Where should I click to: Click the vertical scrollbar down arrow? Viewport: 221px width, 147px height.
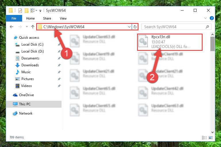point(213,132)
